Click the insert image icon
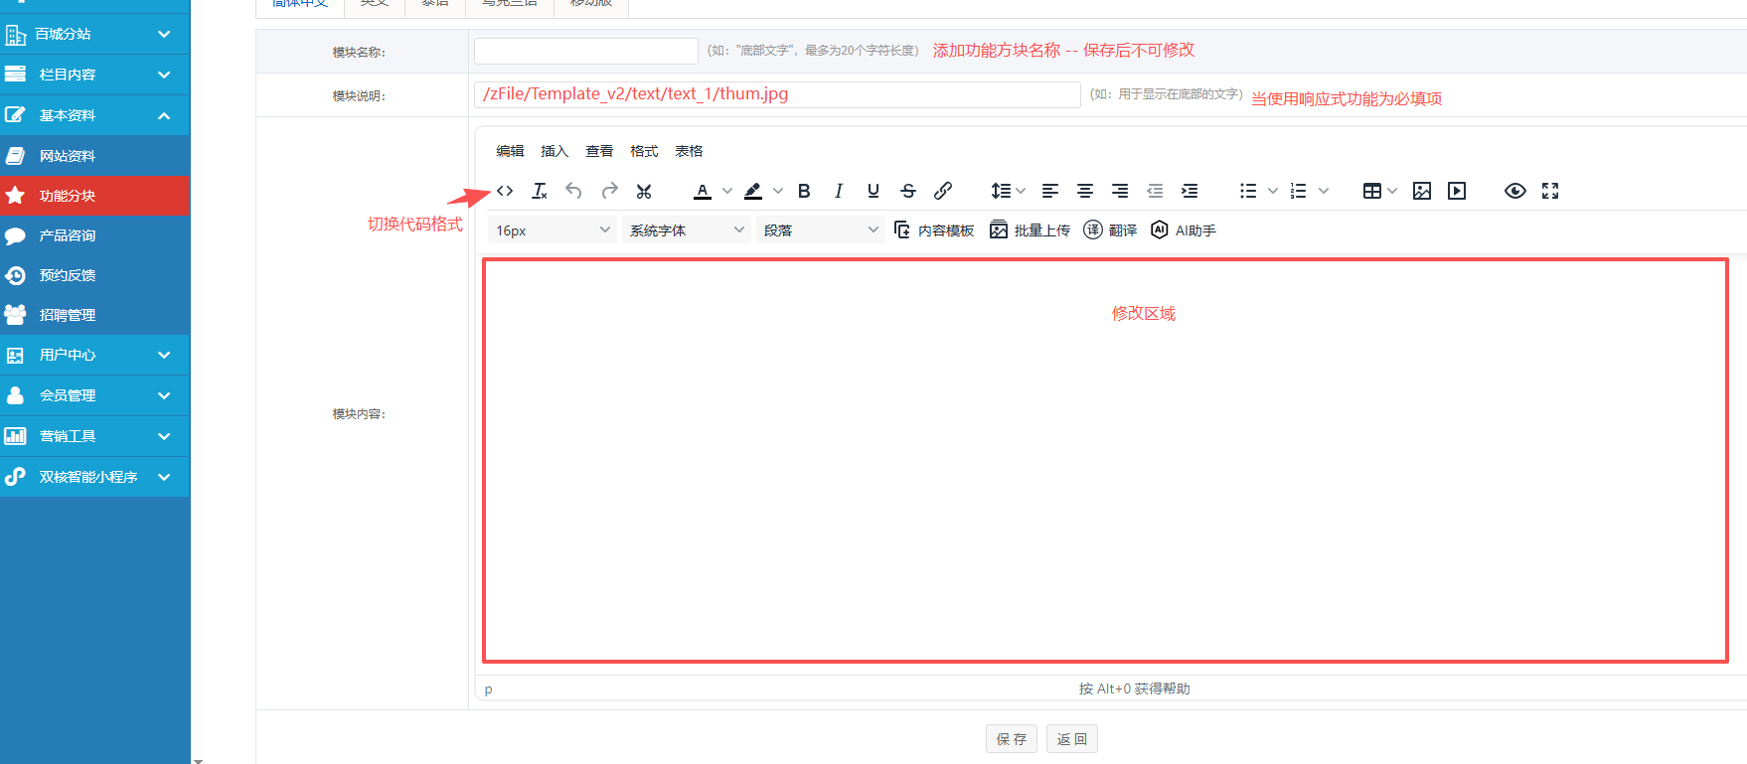The width and height of the screenshot is (1747, 764). pos(1422,191)
